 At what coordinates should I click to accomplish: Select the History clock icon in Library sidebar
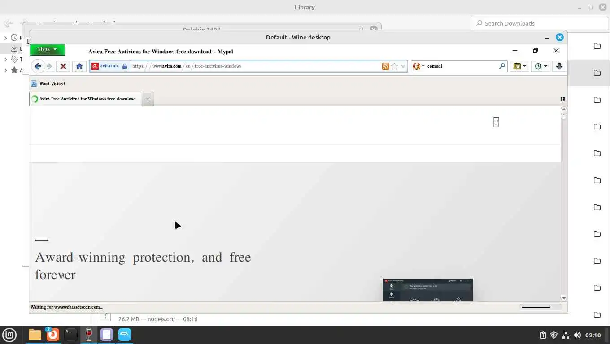coord(14,38)
